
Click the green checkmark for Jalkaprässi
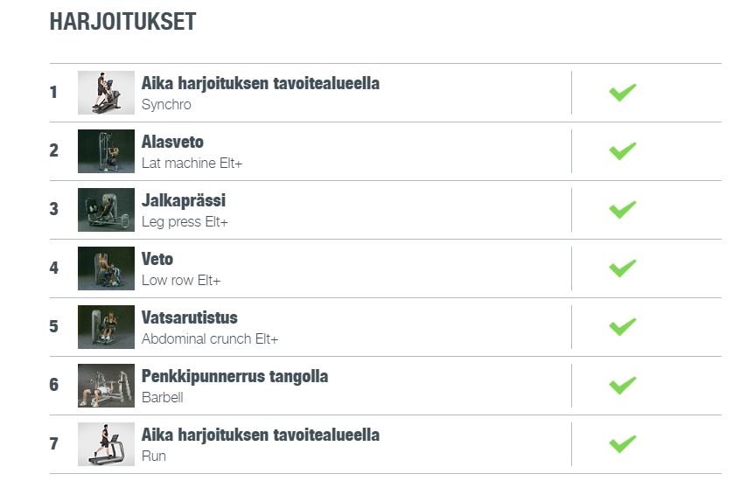[x=622, y=210]
